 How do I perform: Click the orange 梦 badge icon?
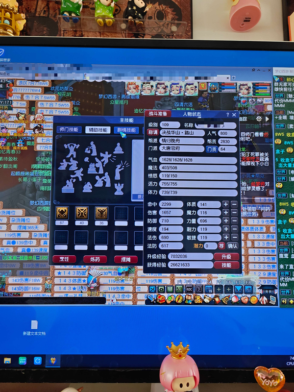point(203,86)
